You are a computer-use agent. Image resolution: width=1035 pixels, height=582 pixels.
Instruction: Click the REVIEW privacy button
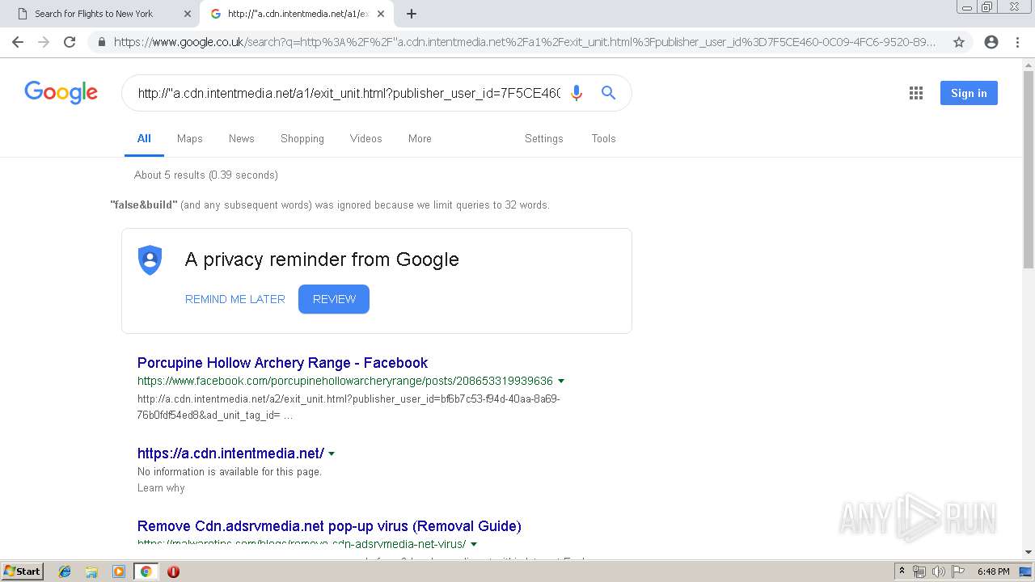coord(334,299)
